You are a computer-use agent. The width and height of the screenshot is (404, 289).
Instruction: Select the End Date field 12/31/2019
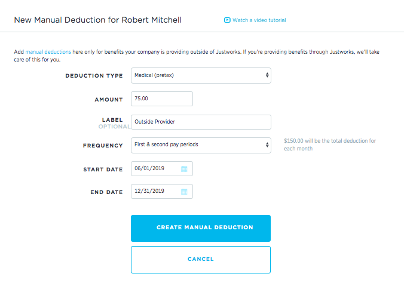pos(162,192)
